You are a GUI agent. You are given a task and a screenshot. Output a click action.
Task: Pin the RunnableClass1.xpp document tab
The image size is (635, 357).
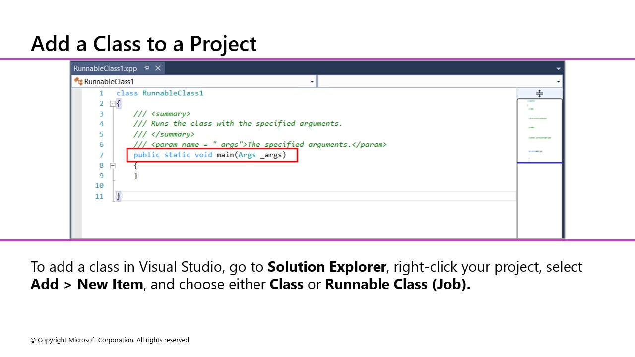click(x=146, y=68)
